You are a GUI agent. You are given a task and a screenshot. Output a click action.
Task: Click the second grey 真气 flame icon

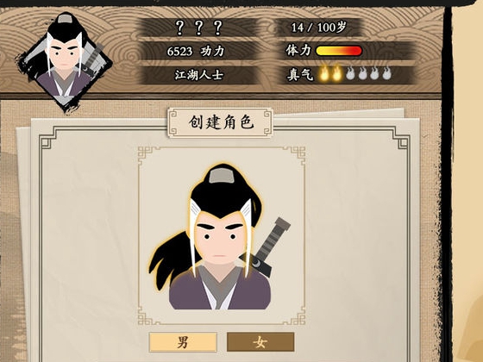362,74
